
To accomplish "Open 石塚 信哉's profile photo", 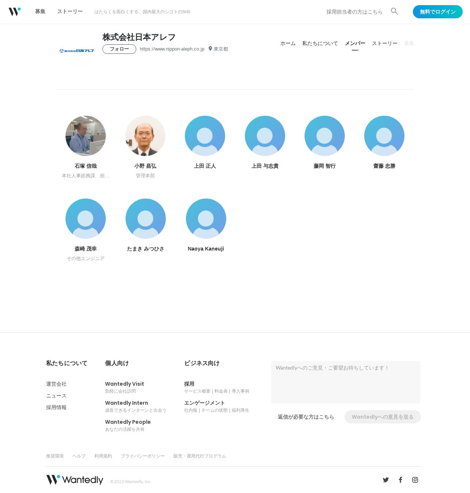I will click(x=86, y=136).
